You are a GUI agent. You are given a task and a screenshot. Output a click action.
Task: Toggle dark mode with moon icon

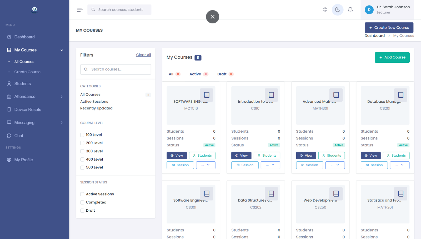point(338,10)
